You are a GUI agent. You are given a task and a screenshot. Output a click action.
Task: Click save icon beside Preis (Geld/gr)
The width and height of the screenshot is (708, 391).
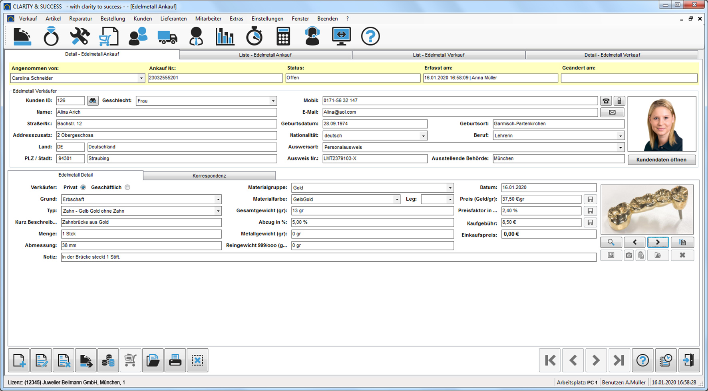point(590,199)
